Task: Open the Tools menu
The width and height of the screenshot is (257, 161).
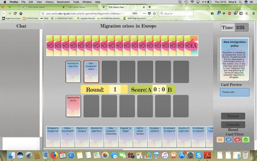Action: pos(76,2)
